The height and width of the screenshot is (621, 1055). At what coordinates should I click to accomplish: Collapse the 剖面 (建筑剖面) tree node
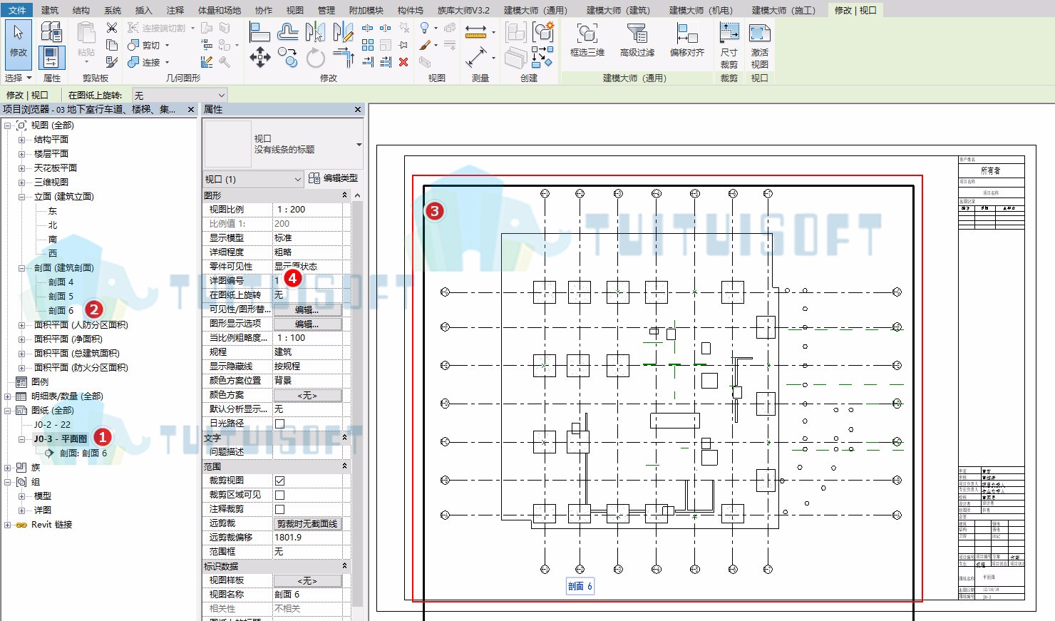[21, 268]
